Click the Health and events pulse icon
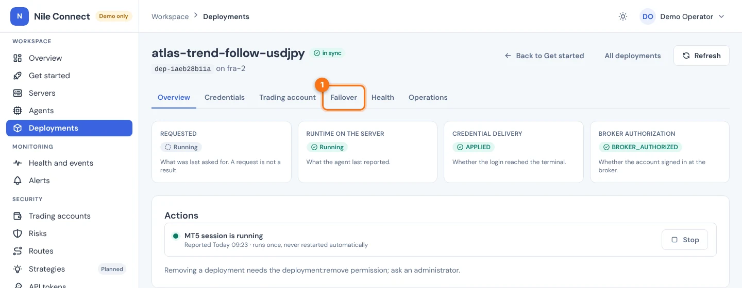The image size is (742, 288). click(18, 163)
